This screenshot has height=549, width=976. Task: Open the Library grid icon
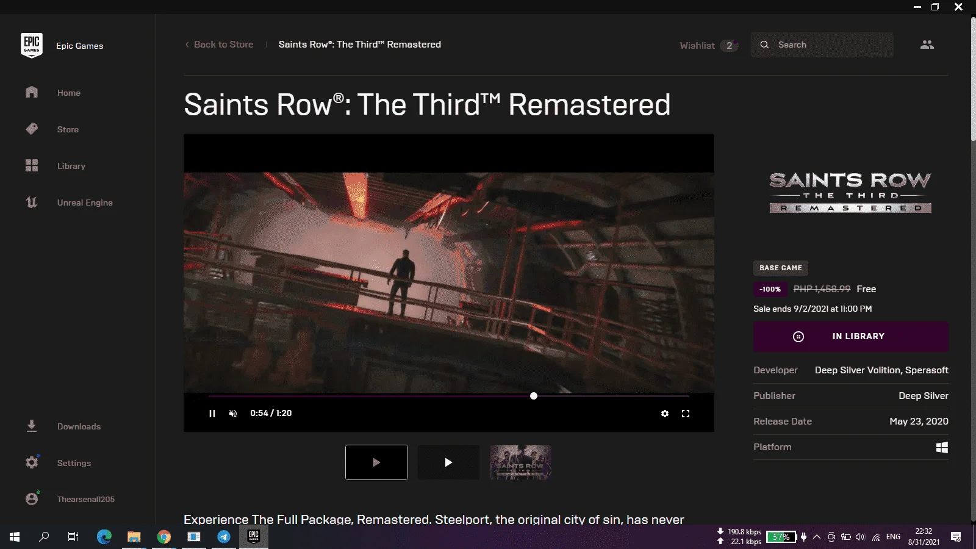point(32,165)
